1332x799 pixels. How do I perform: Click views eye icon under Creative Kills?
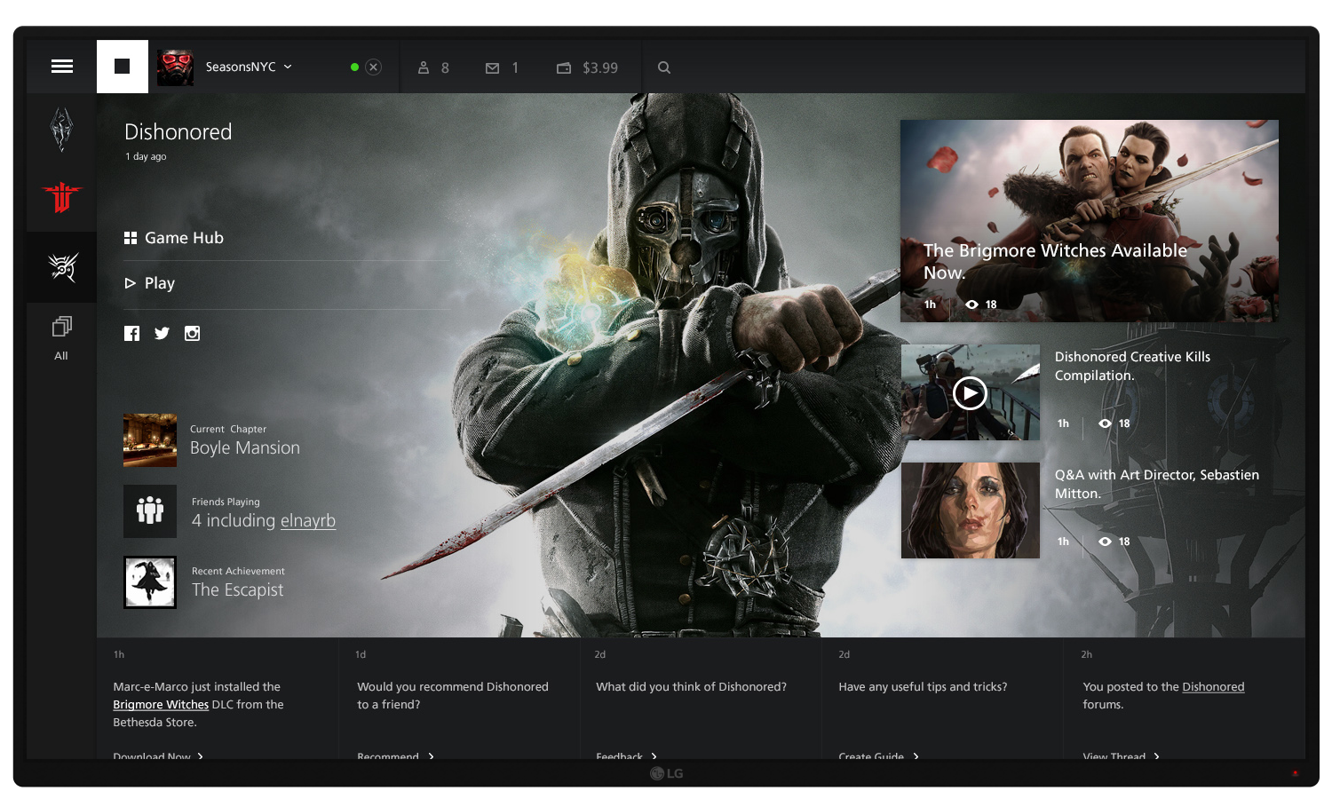point(1106,423)
